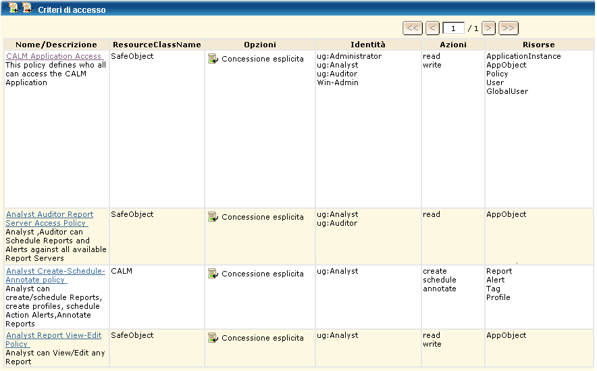Click the Tag resource entry
This screenshot has height=371, width=597.
pyautogui.click(x=493, y=289)
